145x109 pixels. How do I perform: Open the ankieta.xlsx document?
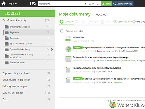tap(78, 38)
